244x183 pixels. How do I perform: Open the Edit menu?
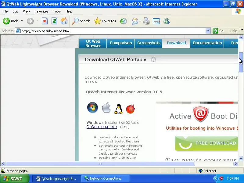click(15, 11)
